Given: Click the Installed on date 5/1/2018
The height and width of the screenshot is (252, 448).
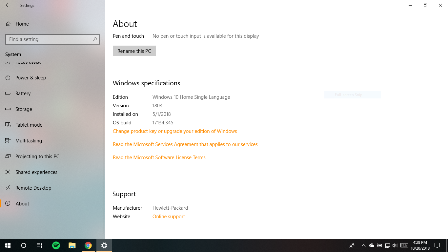Looking at the screenshot, I should [162, 114].
